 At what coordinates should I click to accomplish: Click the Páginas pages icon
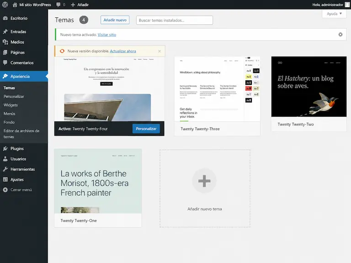click(5, 53)
